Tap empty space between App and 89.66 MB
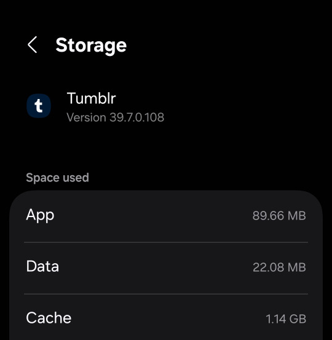 pyautogui.click(x=153, y=216)
